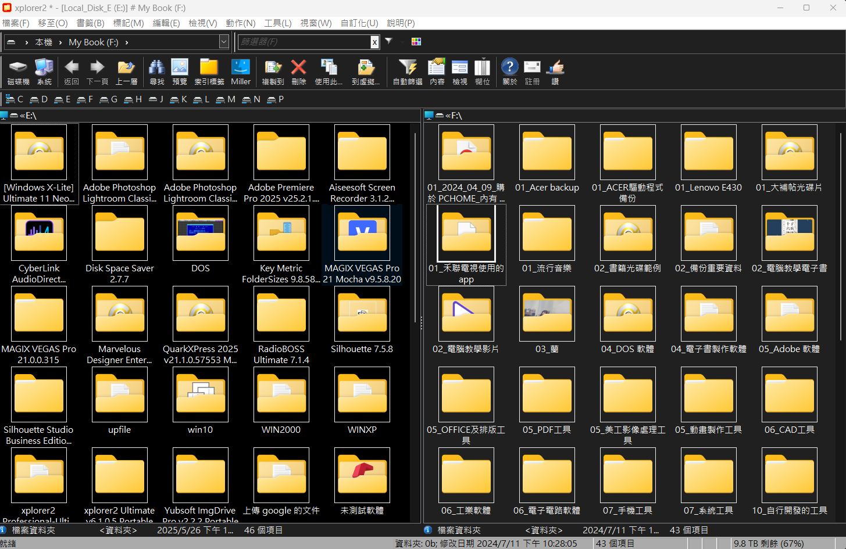
Task: Open the 書籤(B) menu
Action: point(91,23)
